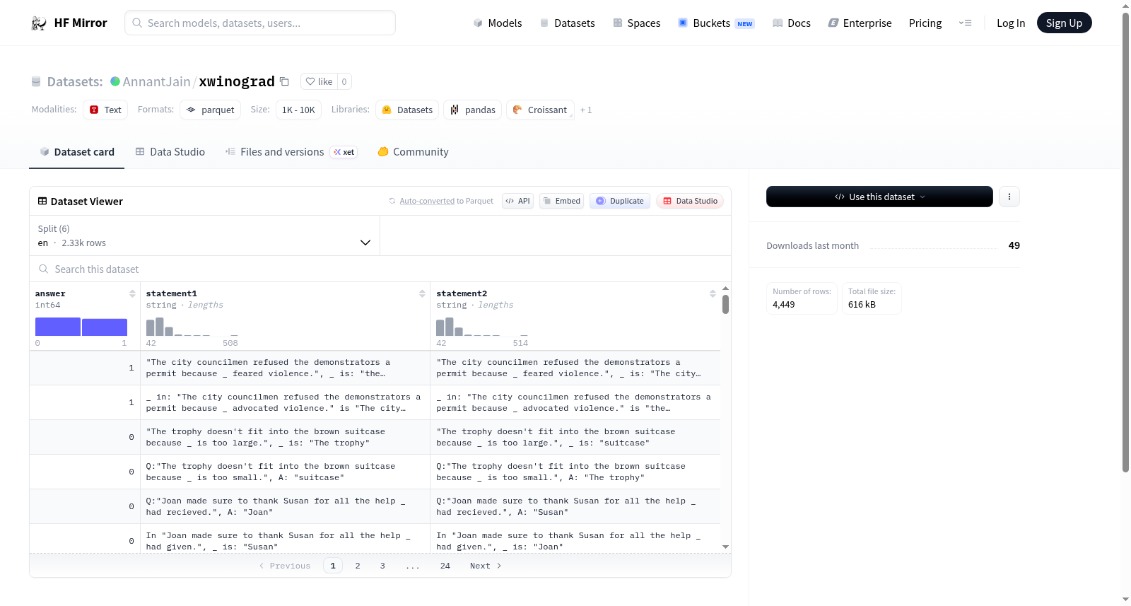Sort by the statement2 column

[713, 293]
